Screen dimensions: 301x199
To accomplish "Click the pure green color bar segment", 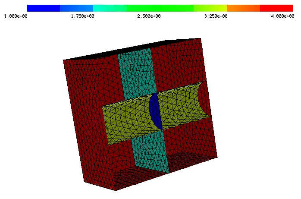I will 160,8.
